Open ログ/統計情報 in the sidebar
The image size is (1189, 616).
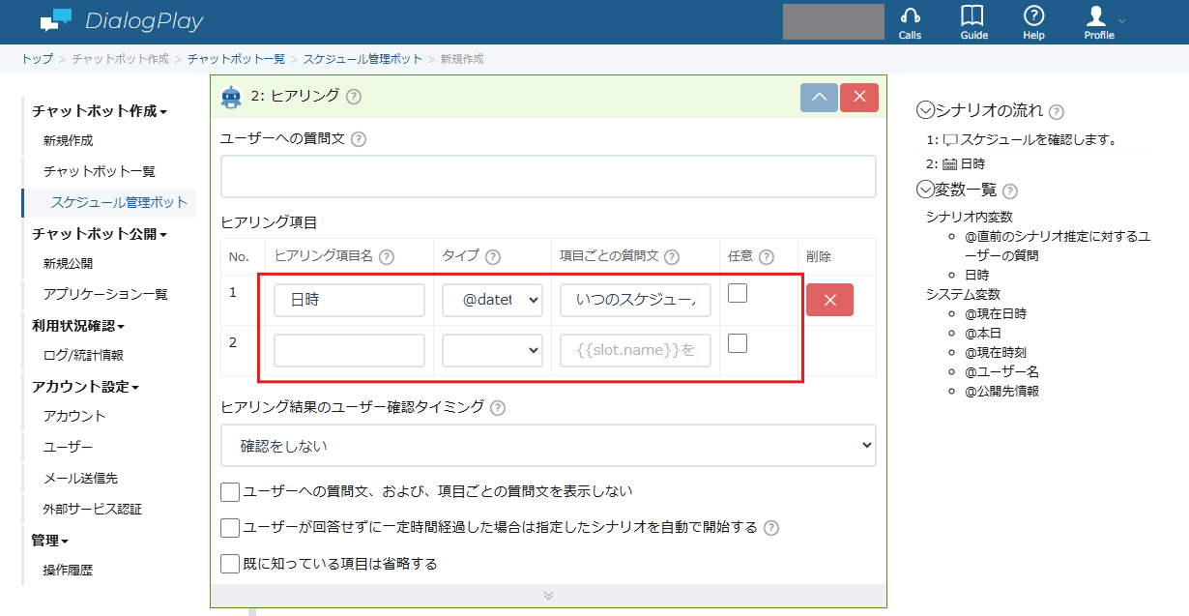point(83,356)
